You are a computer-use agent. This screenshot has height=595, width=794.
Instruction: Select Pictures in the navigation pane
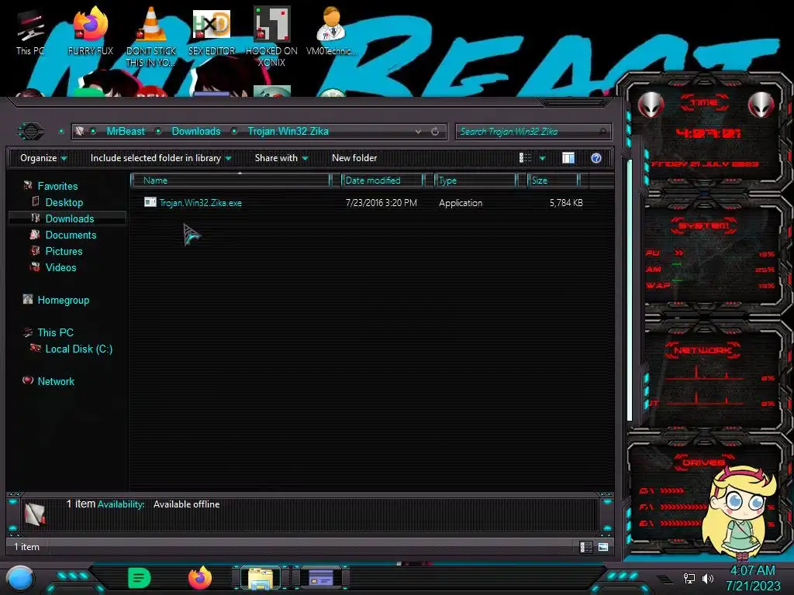tap(64, 251)
